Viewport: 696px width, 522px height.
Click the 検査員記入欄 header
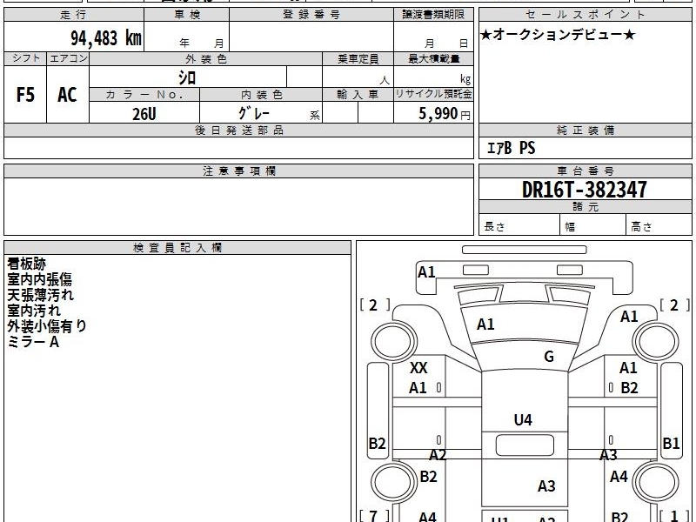click(x=177, y=248)
